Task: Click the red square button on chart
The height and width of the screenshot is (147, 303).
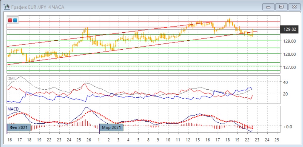Action: click(10, 20)
